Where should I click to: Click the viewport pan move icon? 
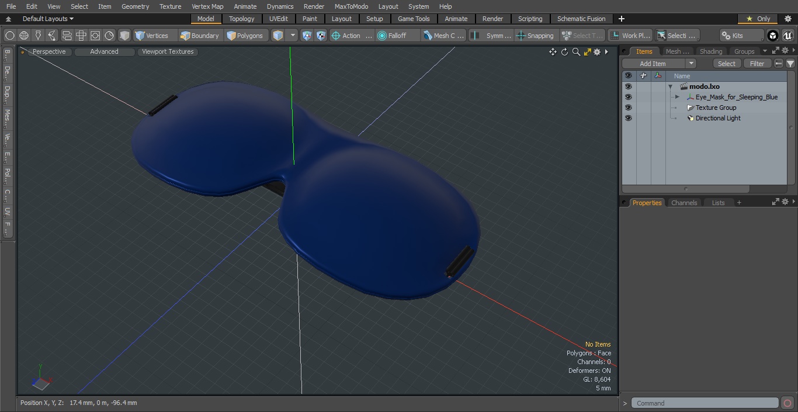pyautogui.click(x=553, y=52)
